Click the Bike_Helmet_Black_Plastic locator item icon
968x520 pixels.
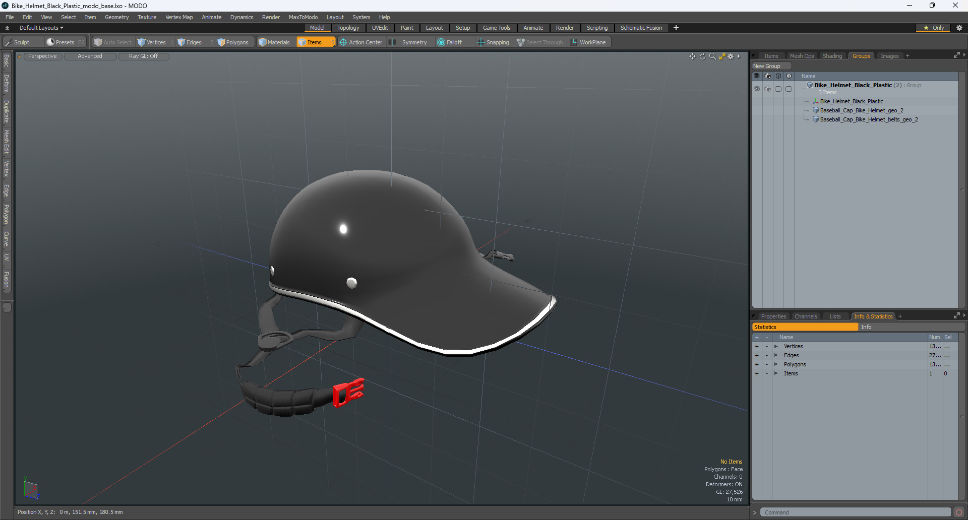click(x=816, y=101)
